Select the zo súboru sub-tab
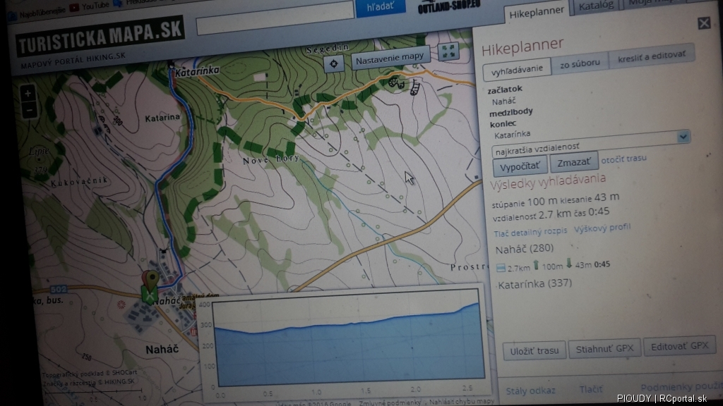 (x=580, y=63)
